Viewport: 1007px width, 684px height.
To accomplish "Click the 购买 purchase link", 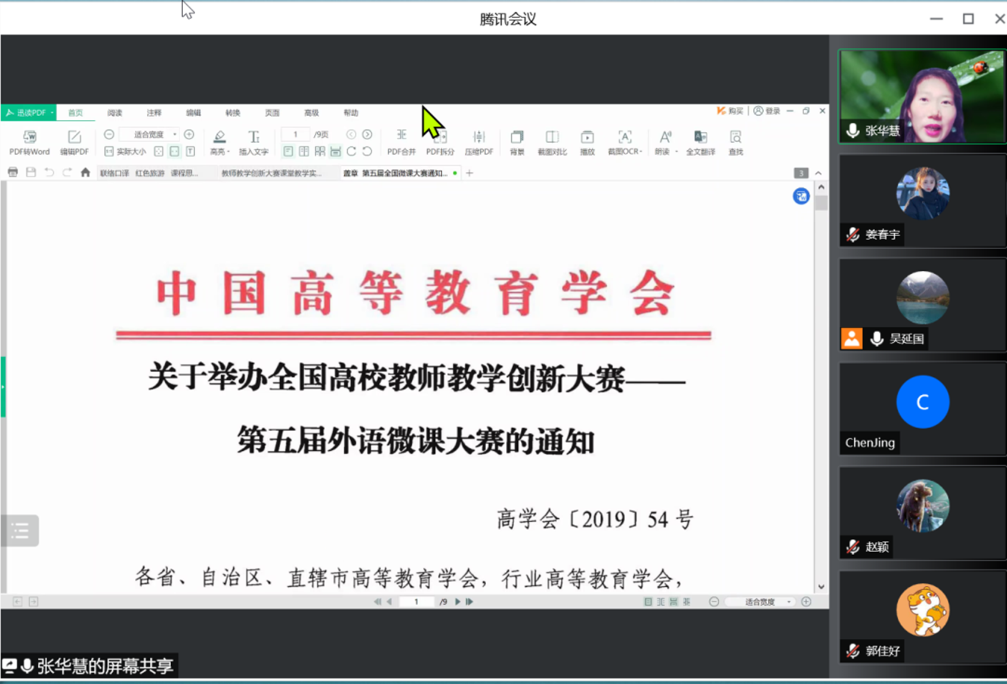I will coord(735,111).
